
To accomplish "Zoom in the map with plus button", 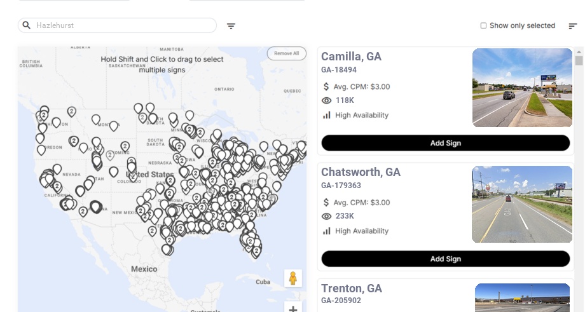I will pos(293,309).
